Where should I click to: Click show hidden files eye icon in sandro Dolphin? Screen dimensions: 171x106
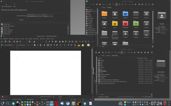tap(135, 5)
